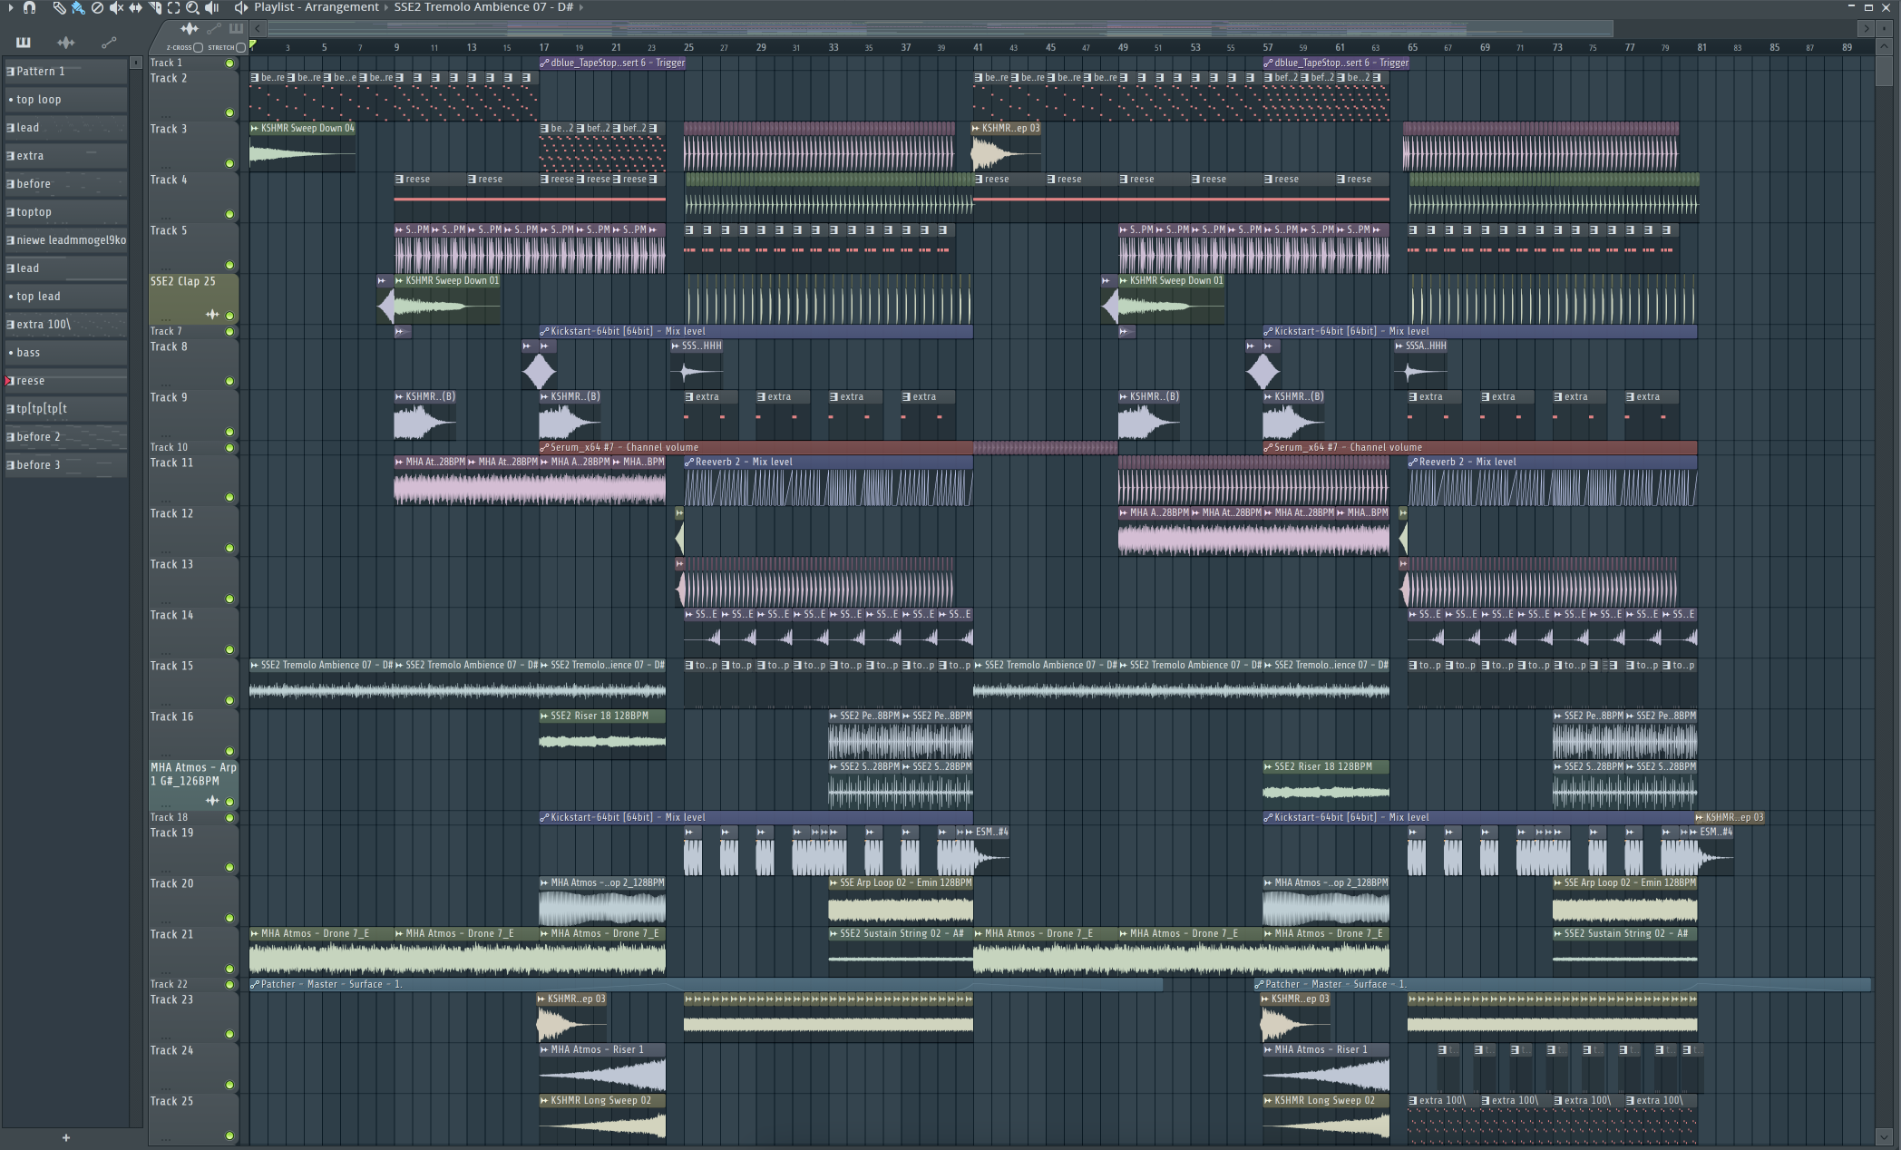This screenshot has height=1150, width=1901.
Task: Enable the Z-CROSS checkbox
Action: coord(198,47)
